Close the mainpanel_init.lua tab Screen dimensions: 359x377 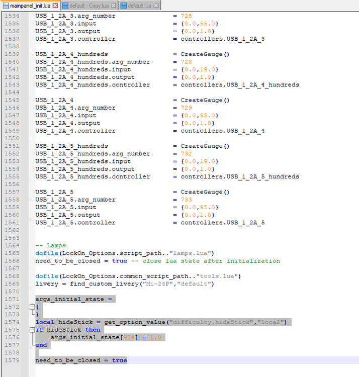tap(55, 6)
